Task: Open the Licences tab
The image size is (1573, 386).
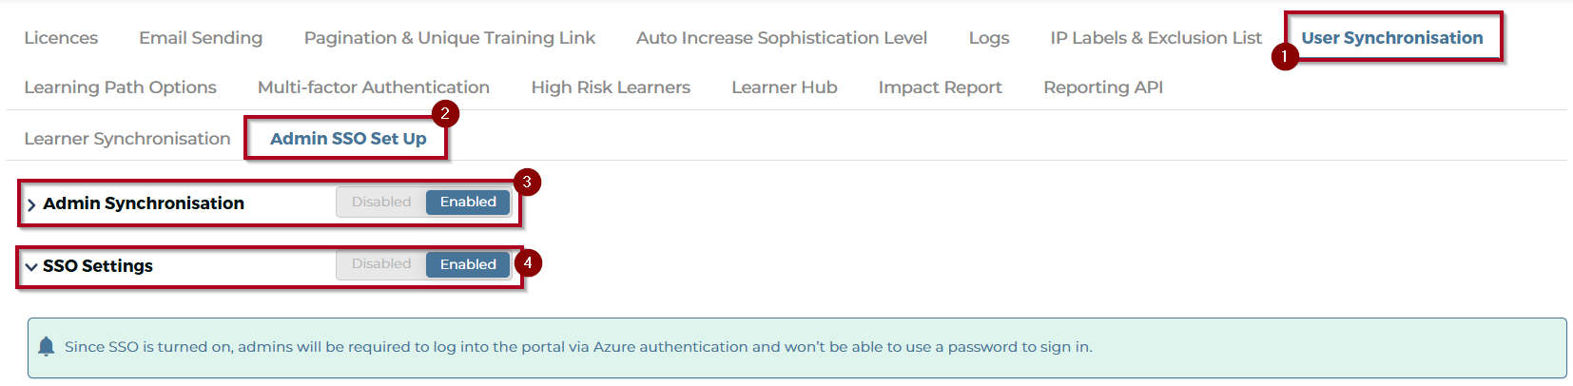Action: pos(61,38)
